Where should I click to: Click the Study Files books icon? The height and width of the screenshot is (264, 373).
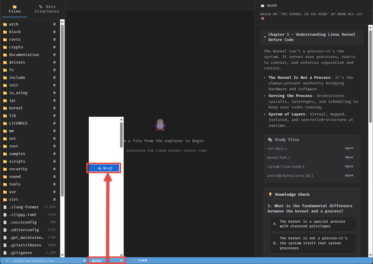pos(270,140)
